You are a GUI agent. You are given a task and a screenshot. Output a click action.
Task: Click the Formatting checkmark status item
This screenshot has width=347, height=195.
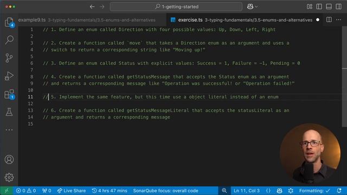[x=314, y=191]
